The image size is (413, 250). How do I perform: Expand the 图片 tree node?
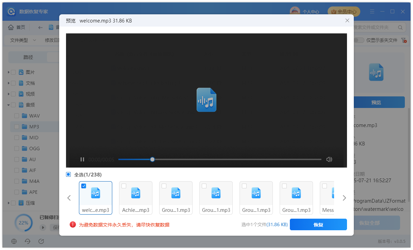9,72
